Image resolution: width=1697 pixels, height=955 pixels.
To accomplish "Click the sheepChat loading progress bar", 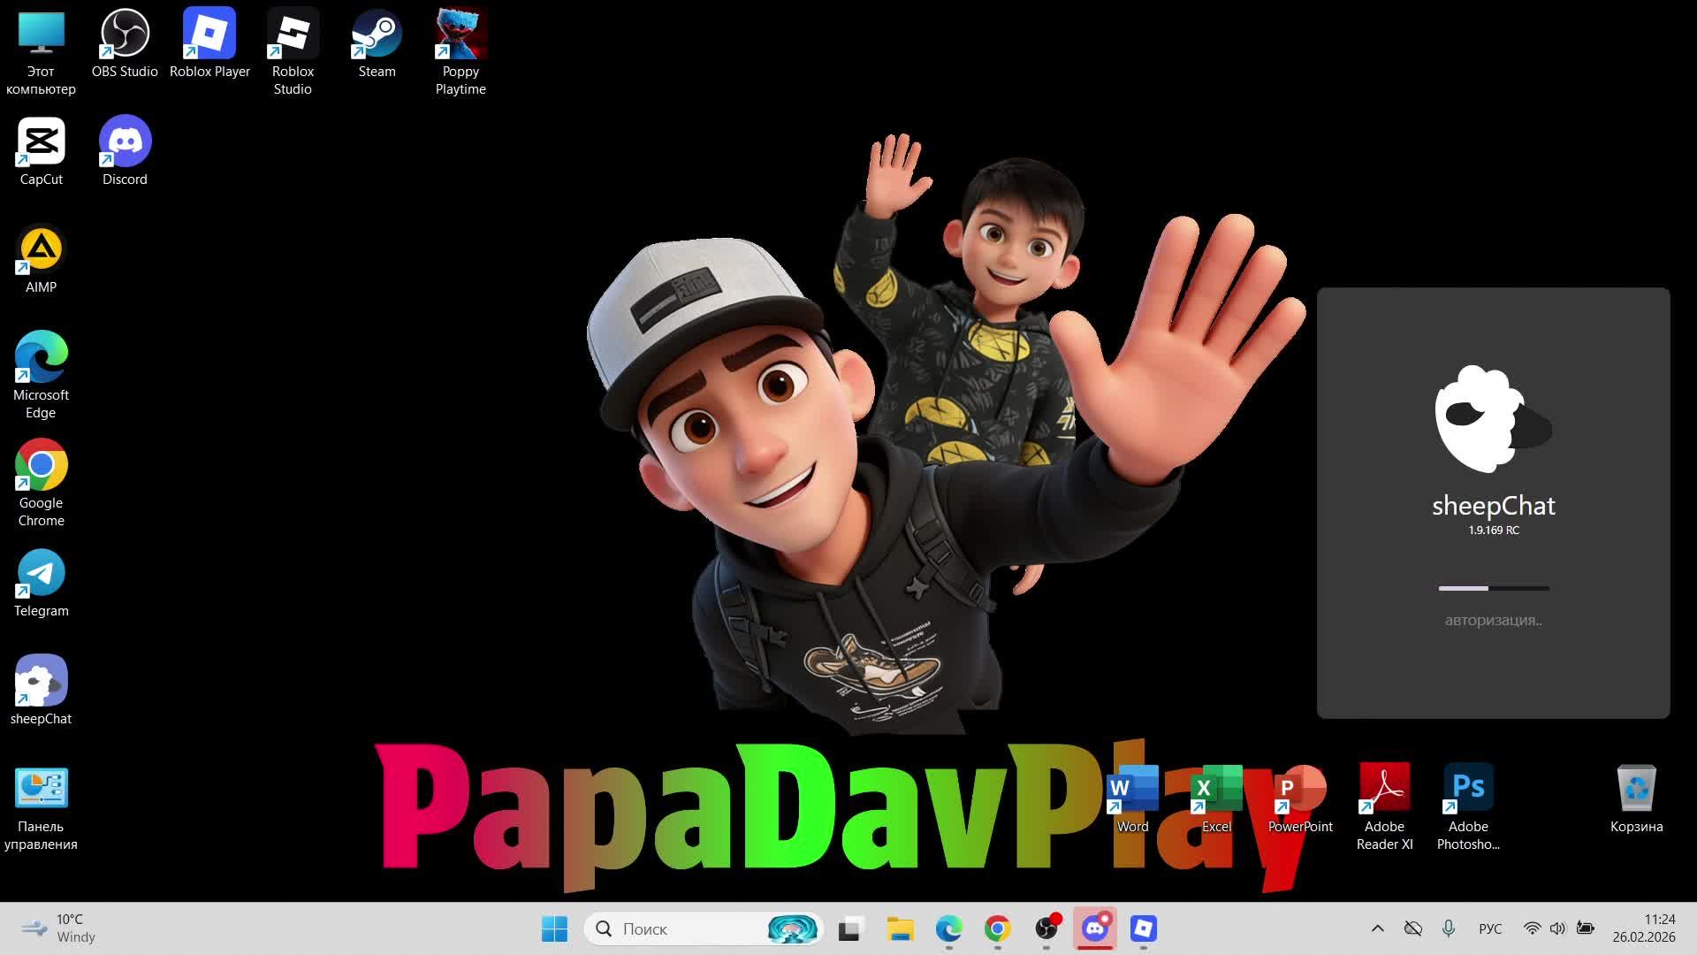I will click(x=1493, y=588).
